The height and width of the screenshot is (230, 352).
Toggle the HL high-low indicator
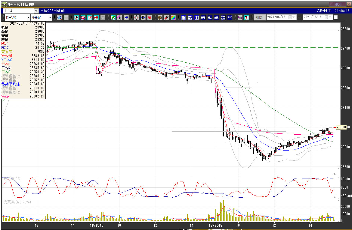tap(210, 17)
